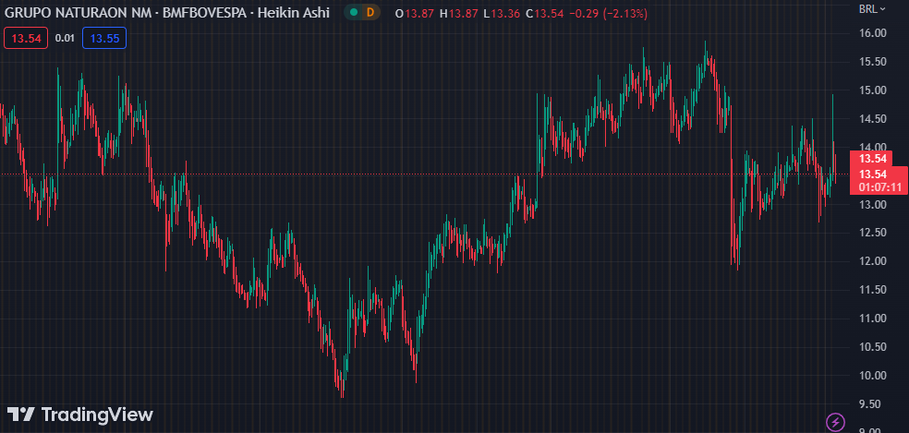Click the green market open status dot

coord(354,12)
